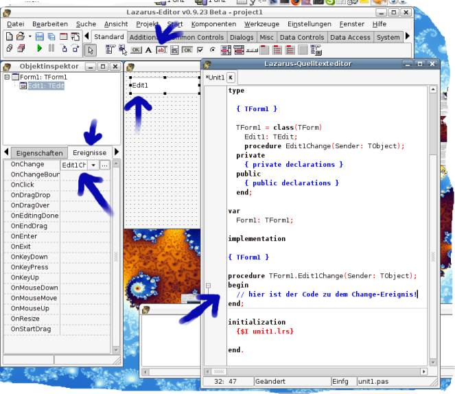The width and height of the screenshot is (455, 394).
Task: Pick the TListBox component icon
Action: pos(226,50)
